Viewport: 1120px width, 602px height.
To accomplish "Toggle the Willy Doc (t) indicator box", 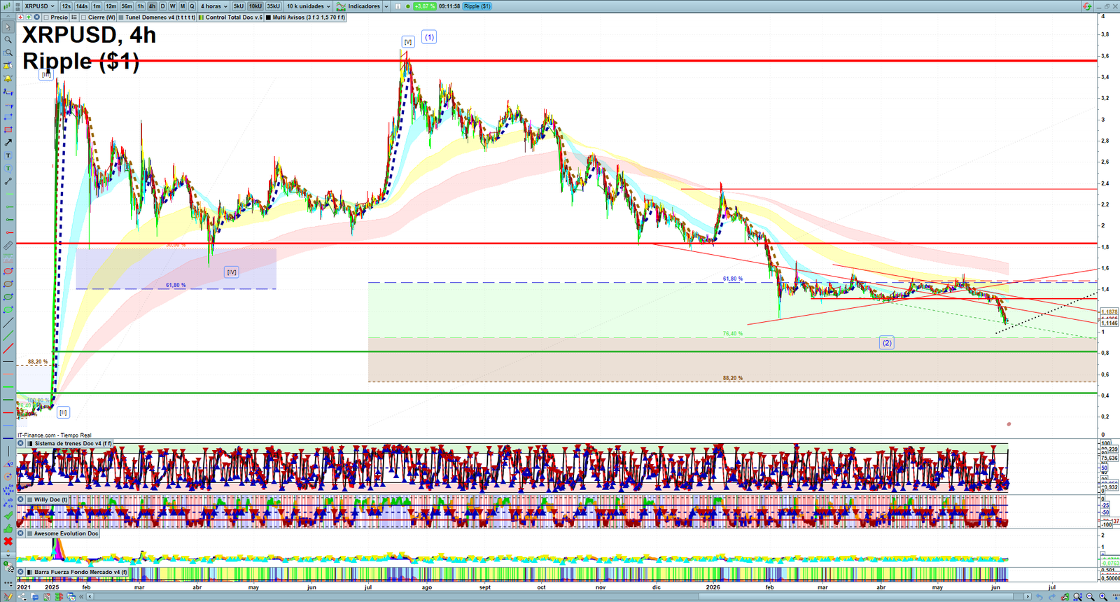I will [30, 500].
